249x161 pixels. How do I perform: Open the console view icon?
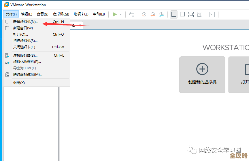pyautogui.click(x=212, y=14)
